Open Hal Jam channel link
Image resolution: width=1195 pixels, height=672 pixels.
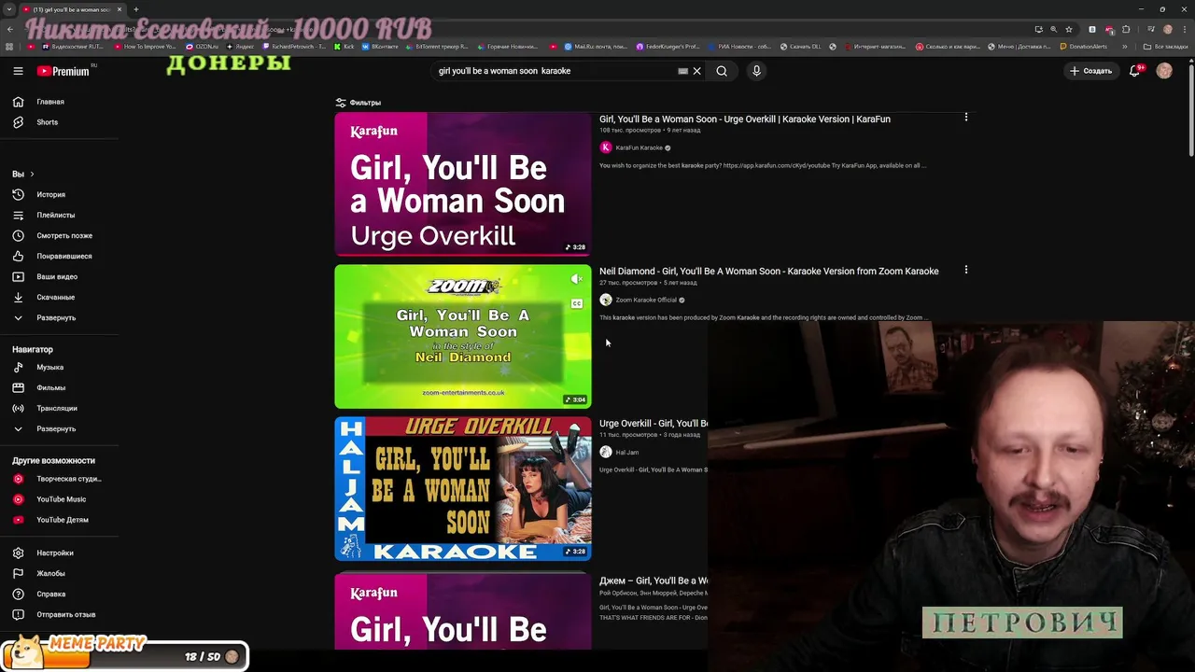click(x=627, y=452)
